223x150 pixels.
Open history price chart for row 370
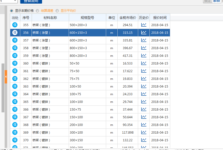click(x=144, y=140)
